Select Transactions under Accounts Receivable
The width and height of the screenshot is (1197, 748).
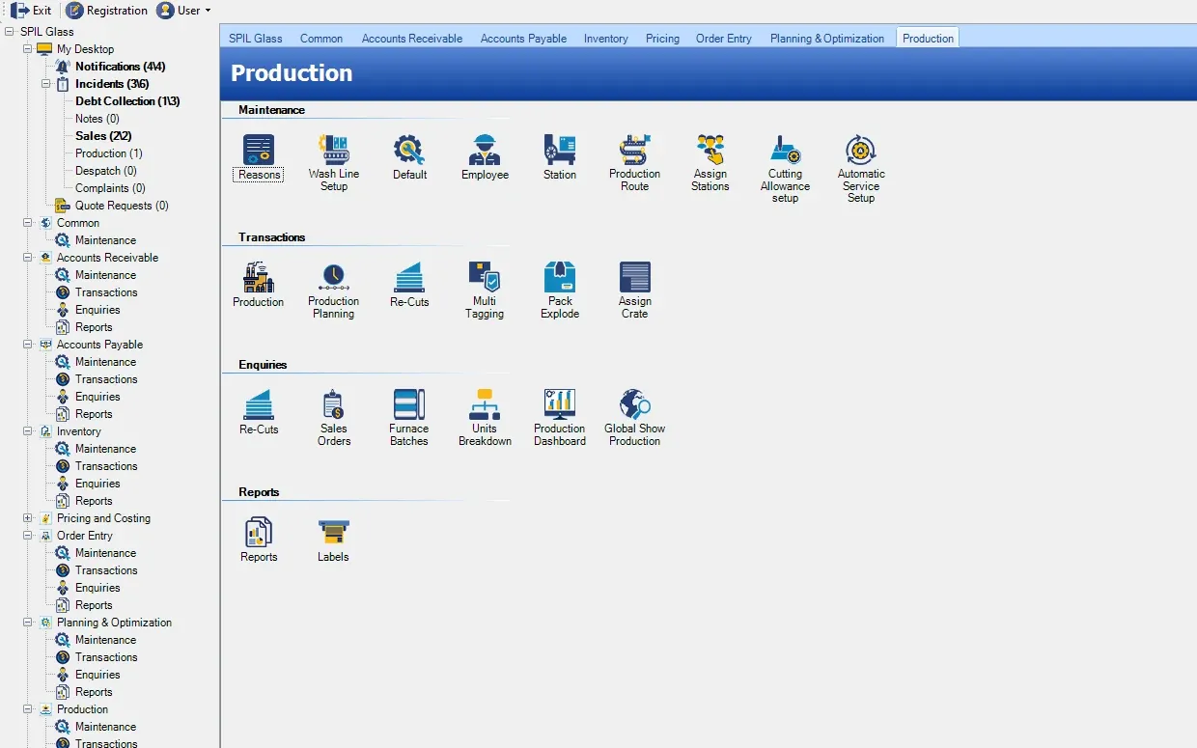click(x=106, y=292)
